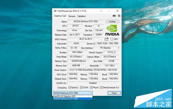Toggle the DirectCompute 5.0 checkbox
The height and width of the screenshot is (109, 173).
[101, 87]
